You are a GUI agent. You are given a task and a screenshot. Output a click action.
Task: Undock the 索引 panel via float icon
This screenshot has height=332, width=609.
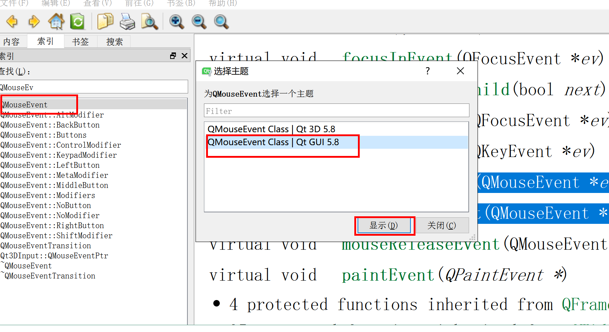173,56
